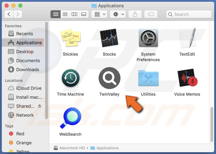Minimize the window with the yellow button
Image resolution: width=216 pixels, height=154 pixels.
pos(13,6)
